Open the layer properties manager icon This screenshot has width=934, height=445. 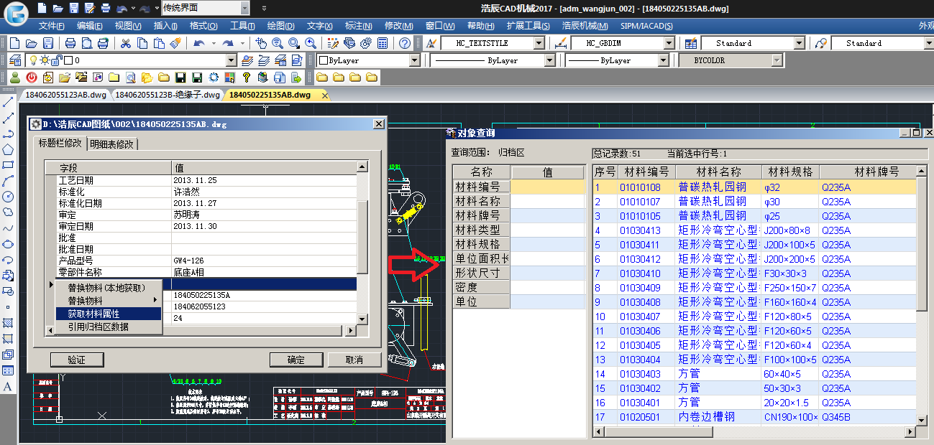[x=15, y=60]
